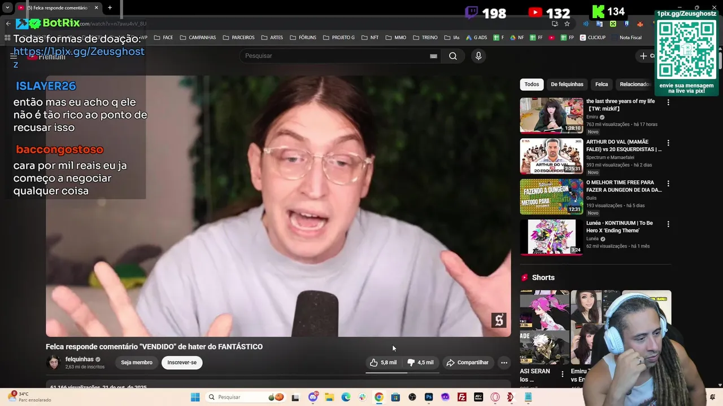Open the first Shorts thumbnail with pink-haired character
This screenshot has width=723, height=406.
(x=545, y=327)
